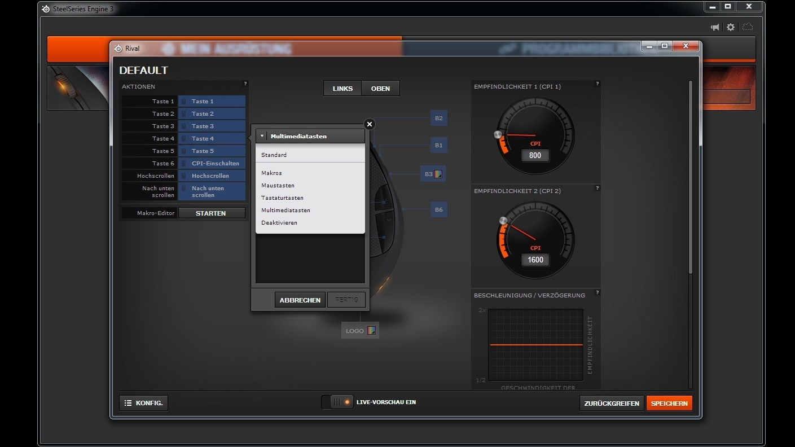The width and height of the screenshot is (795, 447).
Task: Click the CPI 1 gauge slider knob
Action: 498,135
